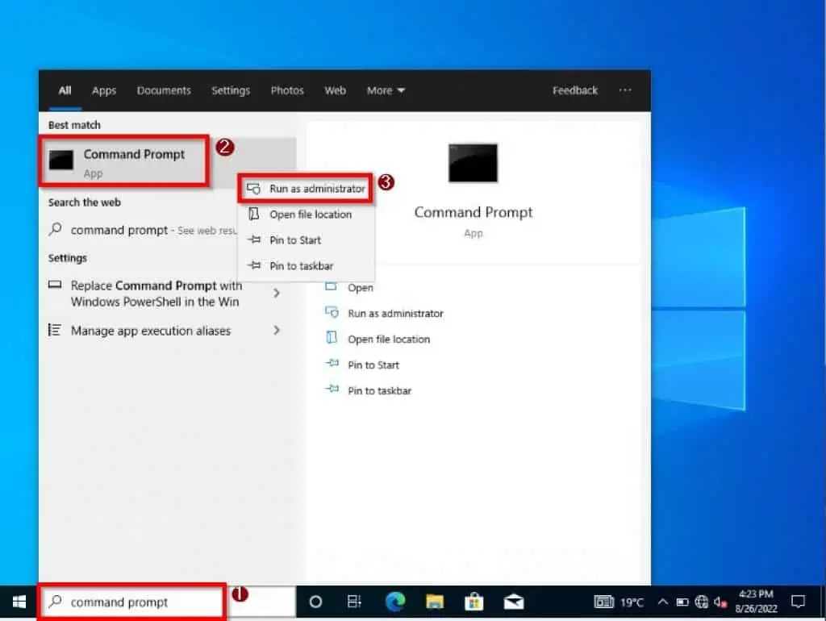
Task: Click the file icon beside preview Open file location
Action: (x=332, y=338)
